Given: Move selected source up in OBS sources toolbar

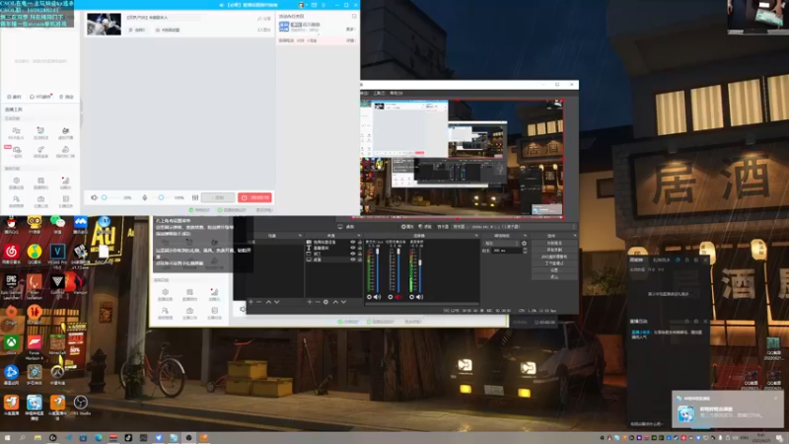Looking at the screenshot, I should pos(335,302).
